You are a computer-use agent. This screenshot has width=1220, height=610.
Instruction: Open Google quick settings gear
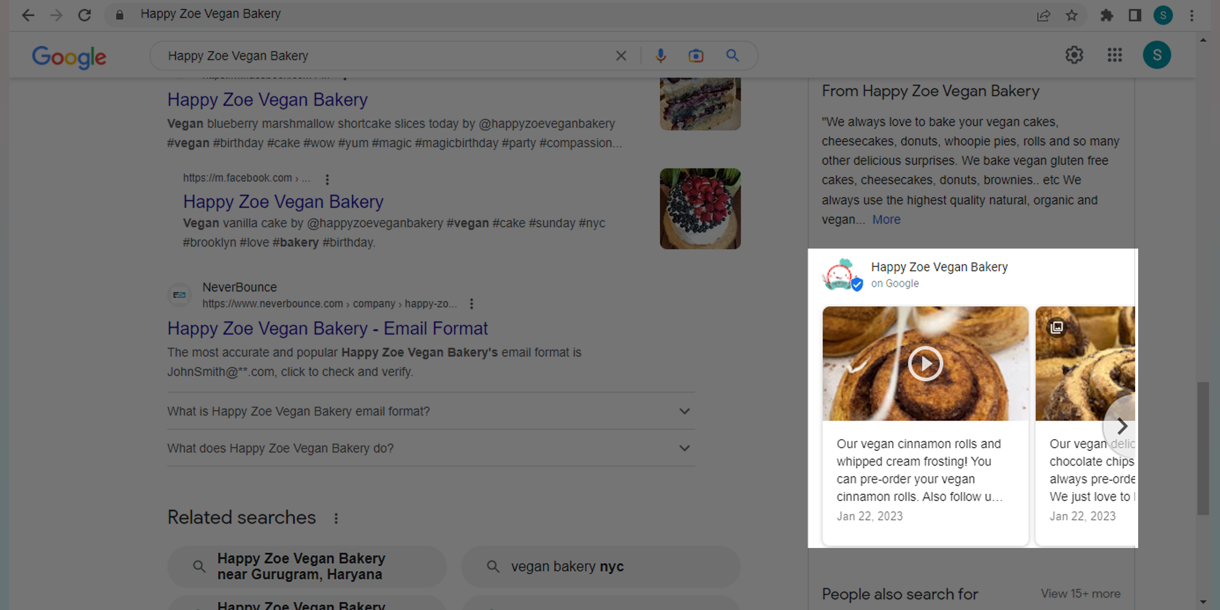(x=1074, y=55)
